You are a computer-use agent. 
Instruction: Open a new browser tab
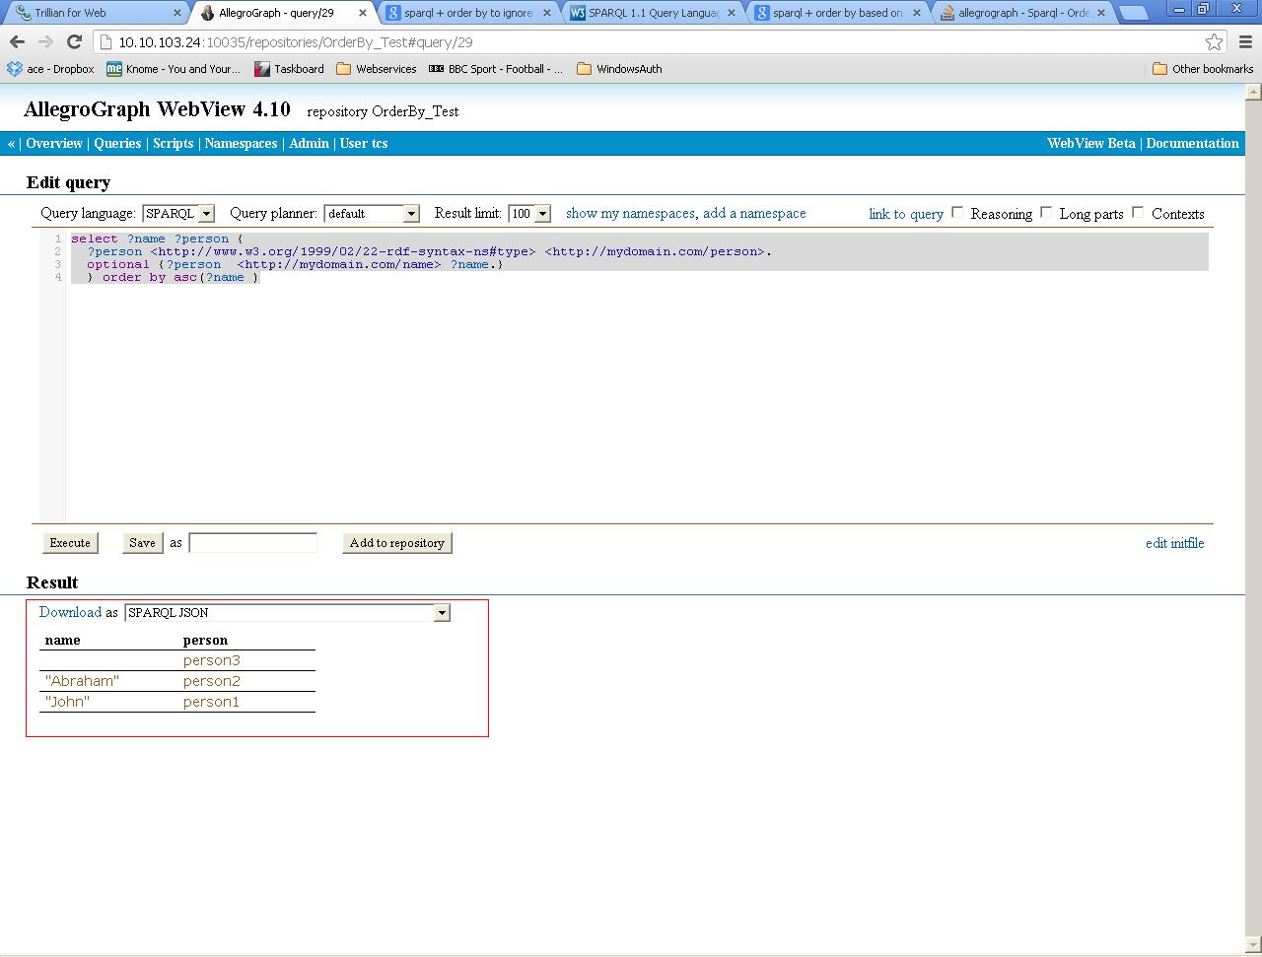pos(1135,13)
